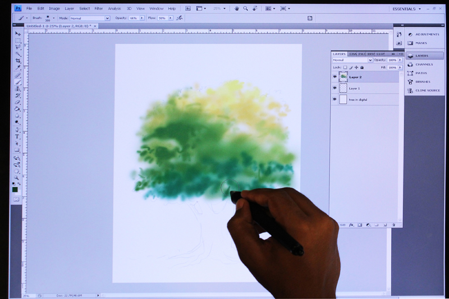
Task: Select the Path Selection tool
Action: (18, 144)
